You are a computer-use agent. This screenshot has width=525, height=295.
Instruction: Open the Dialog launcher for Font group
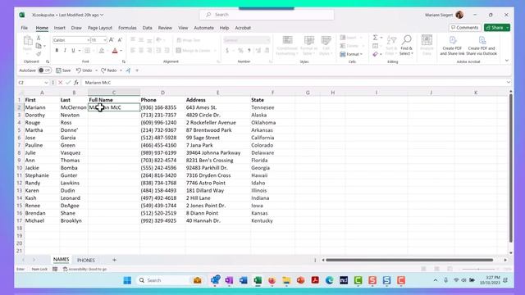pos(124,61)
